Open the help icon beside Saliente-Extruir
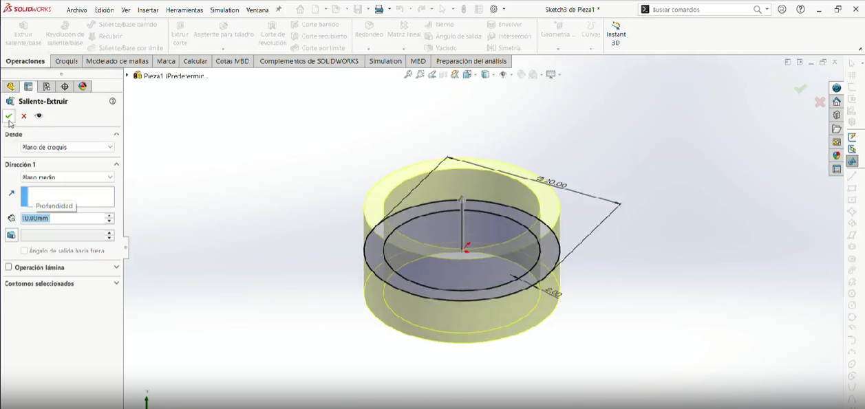Viewport: 865px width, 409px height. tap(113, 101)
